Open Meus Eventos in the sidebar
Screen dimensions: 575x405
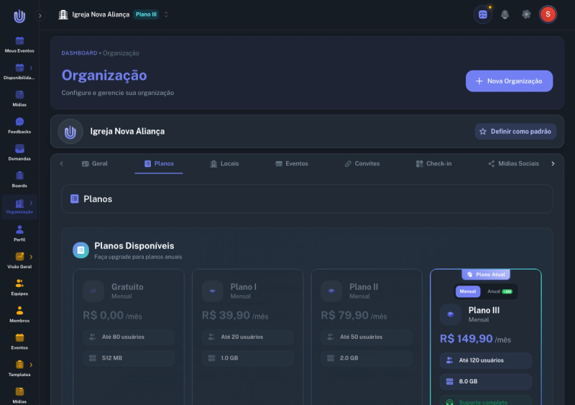[x=19, y=45]
